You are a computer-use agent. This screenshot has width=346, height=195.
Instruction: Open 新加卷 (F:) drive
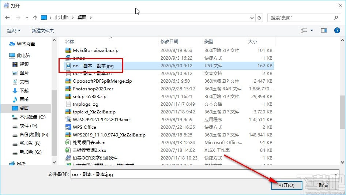[26, 143]
